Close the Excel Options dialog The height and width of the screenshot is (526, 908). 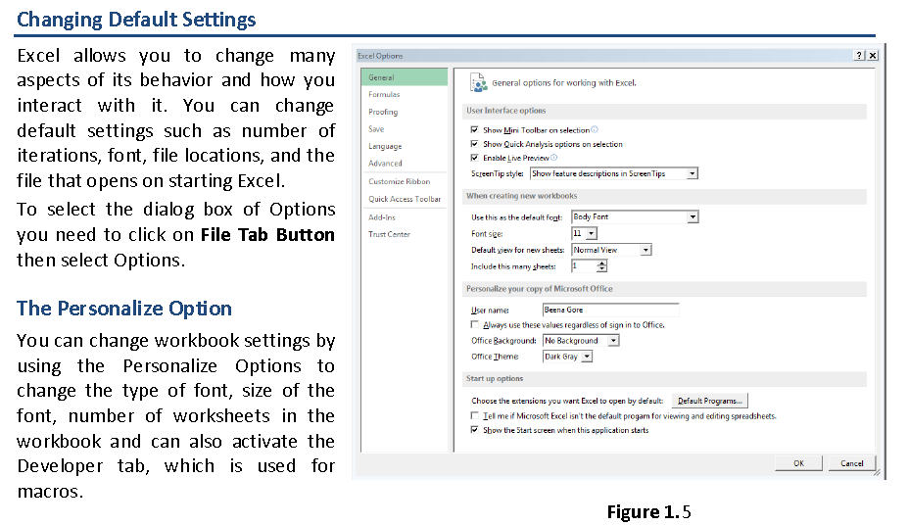point(873,55)
